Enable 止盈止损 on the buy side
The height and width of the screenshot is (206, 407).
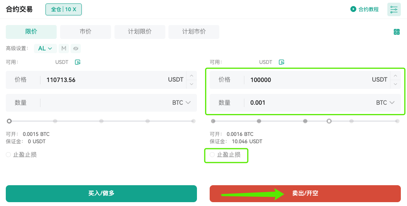tap(8, 155)
